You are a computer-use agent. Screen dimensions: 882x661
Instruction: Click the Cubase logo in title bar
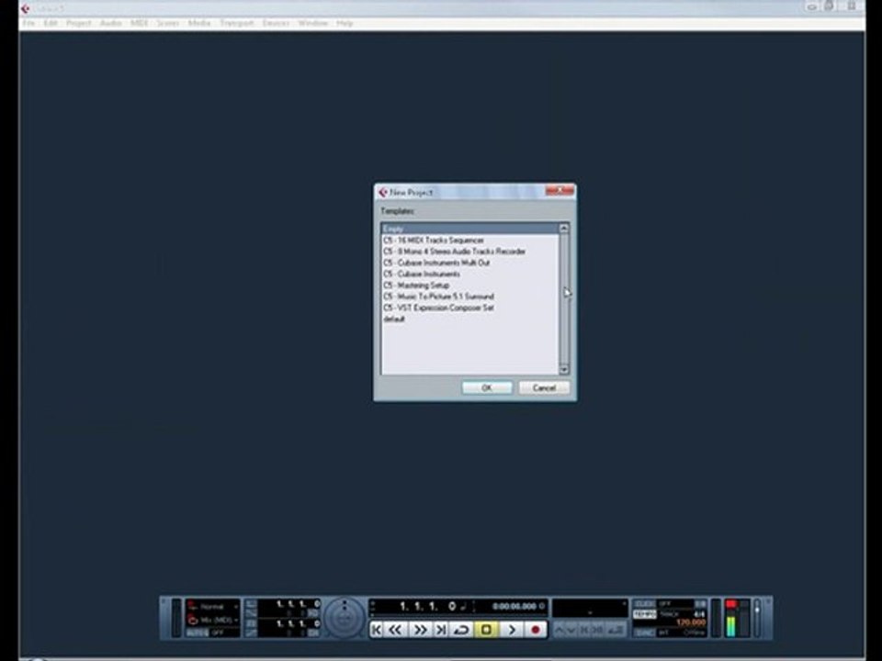(26, 8)
